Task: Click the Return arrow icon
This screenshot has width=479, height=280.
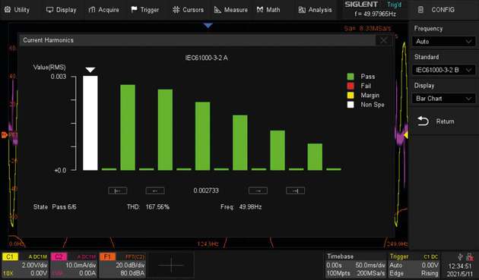Action: click(423, 121)
